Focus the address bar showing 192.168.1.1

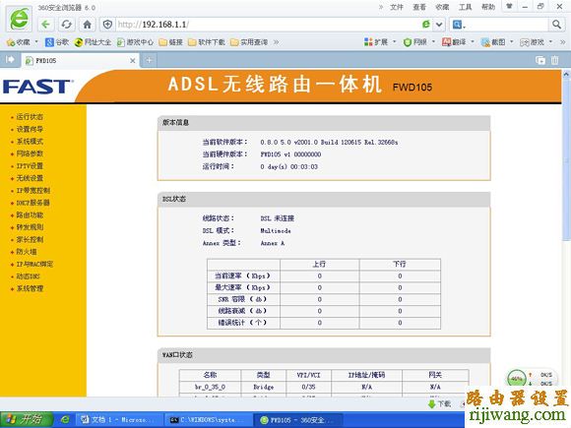(x=268, y=25)
